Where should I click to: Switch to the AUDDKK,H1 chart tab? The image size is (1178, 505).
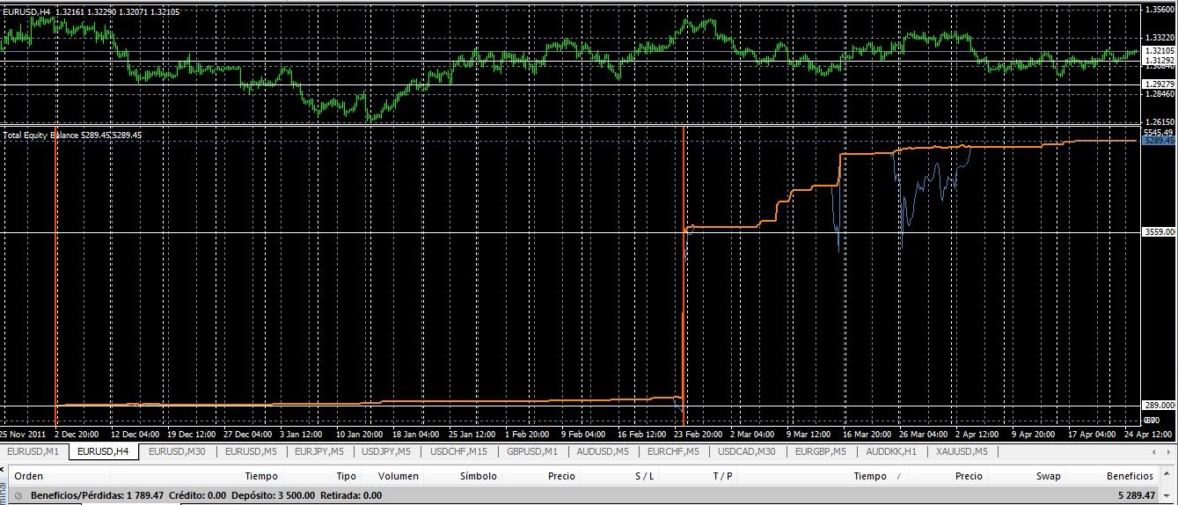892,451
